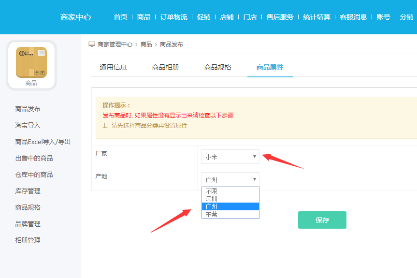The image size is (417, 278).
Task: Select 售后服务 in the top menu
Action: [280, 17]
